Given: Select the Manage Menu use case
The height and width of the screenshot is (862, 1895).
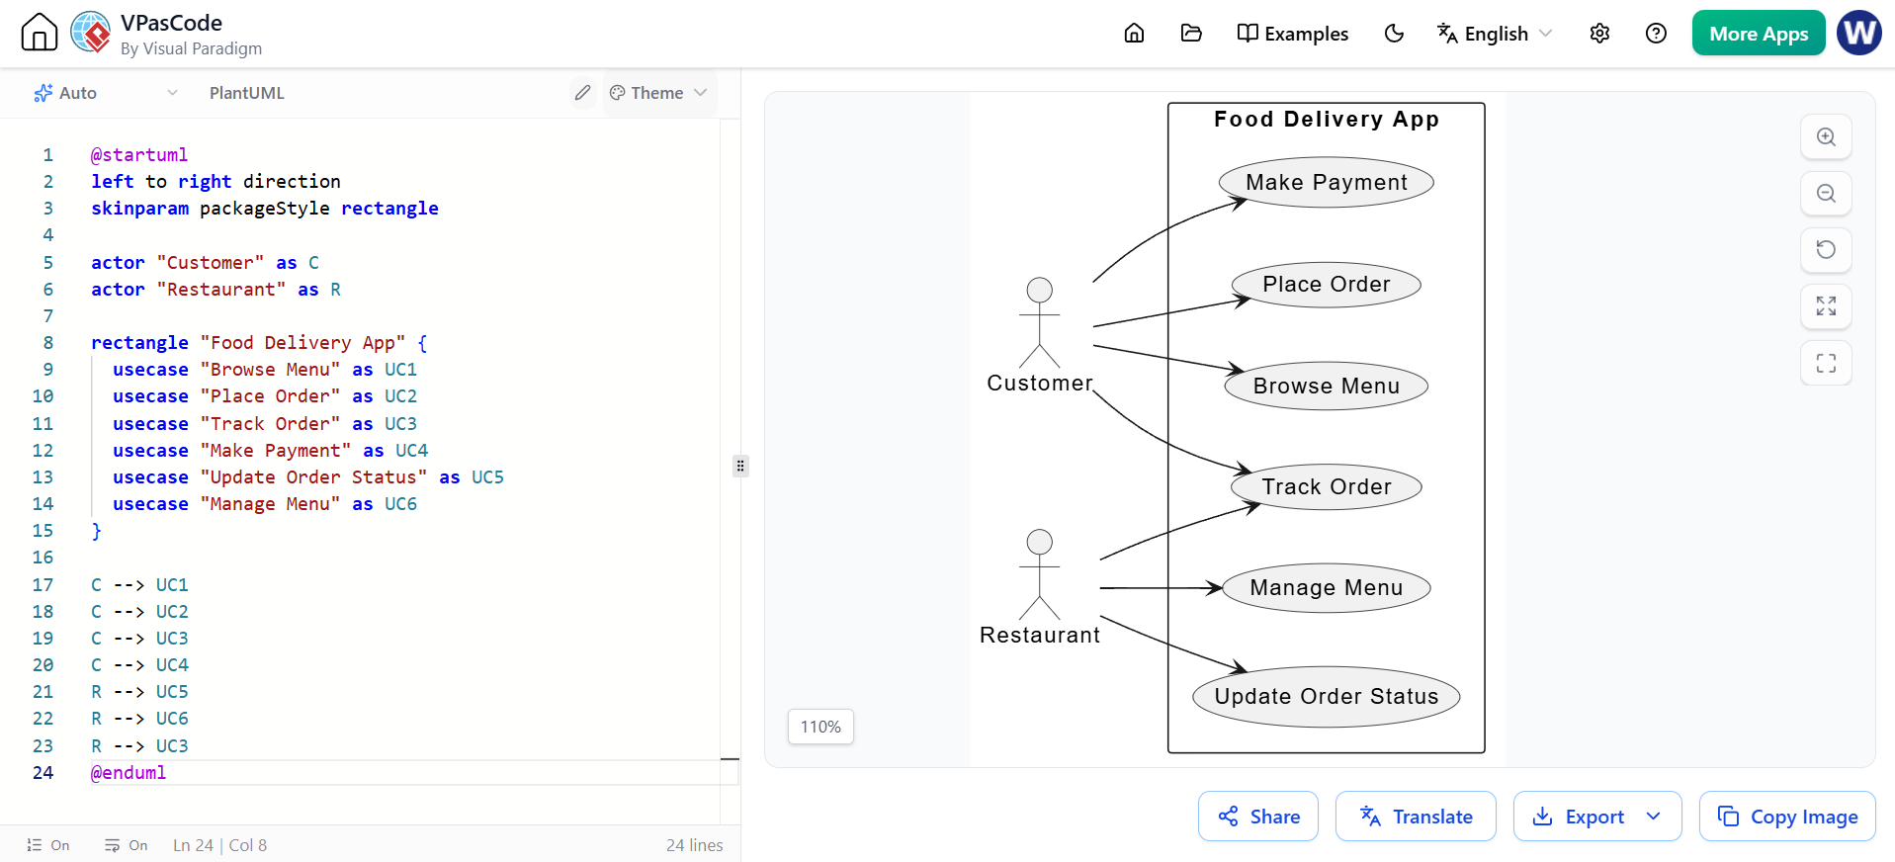Looking at the screenshot, I should click(1327, 588).
